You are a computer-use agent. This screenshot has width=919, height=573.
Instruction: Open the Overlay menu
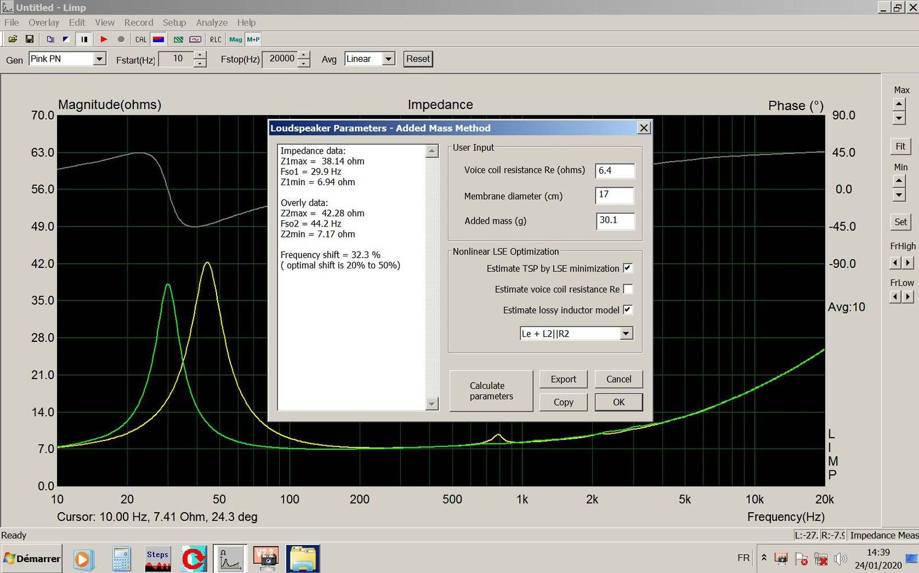(44, 22)
